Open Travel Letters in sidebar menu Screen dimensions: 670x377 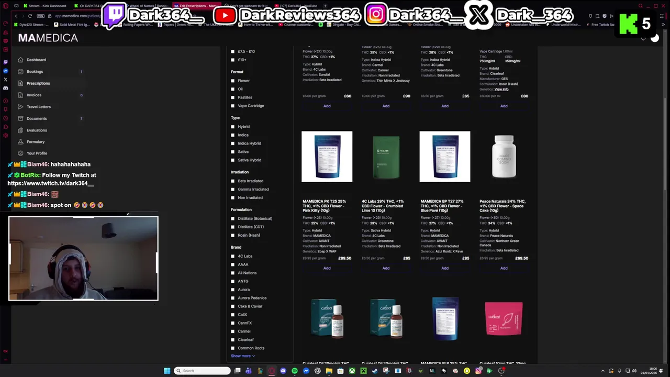[39, 107]
